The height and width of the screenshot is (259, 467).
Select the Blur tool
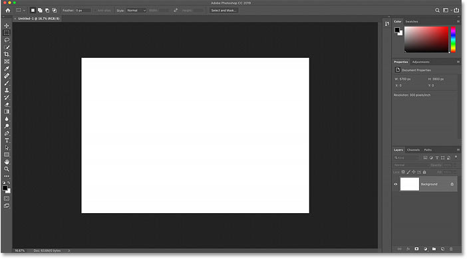click(x=7, y=119)
